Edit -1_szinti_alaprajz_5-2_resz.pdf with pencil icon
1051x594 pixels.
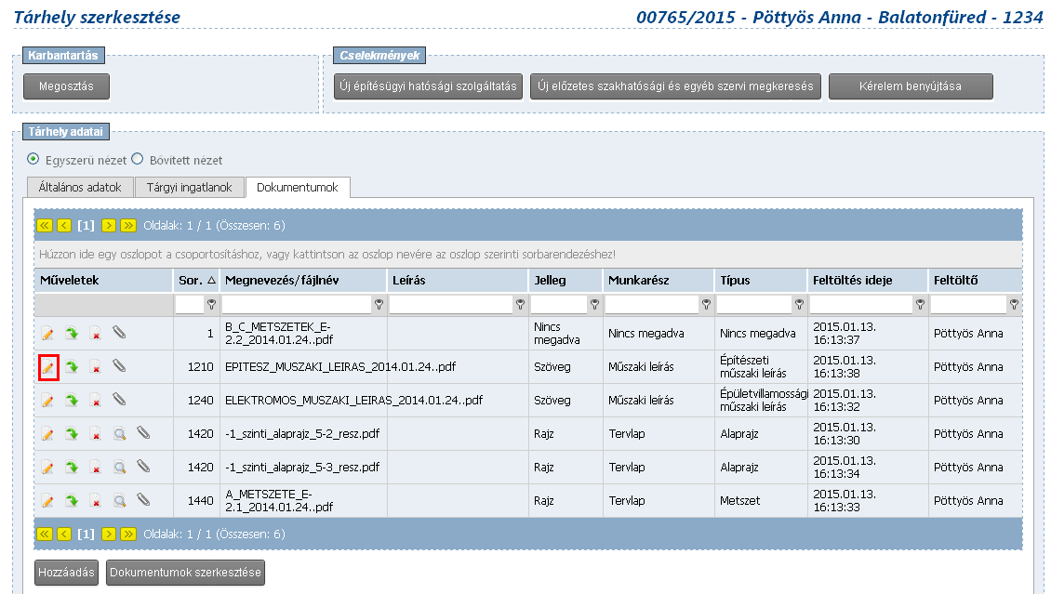click(x=47, y=434)
